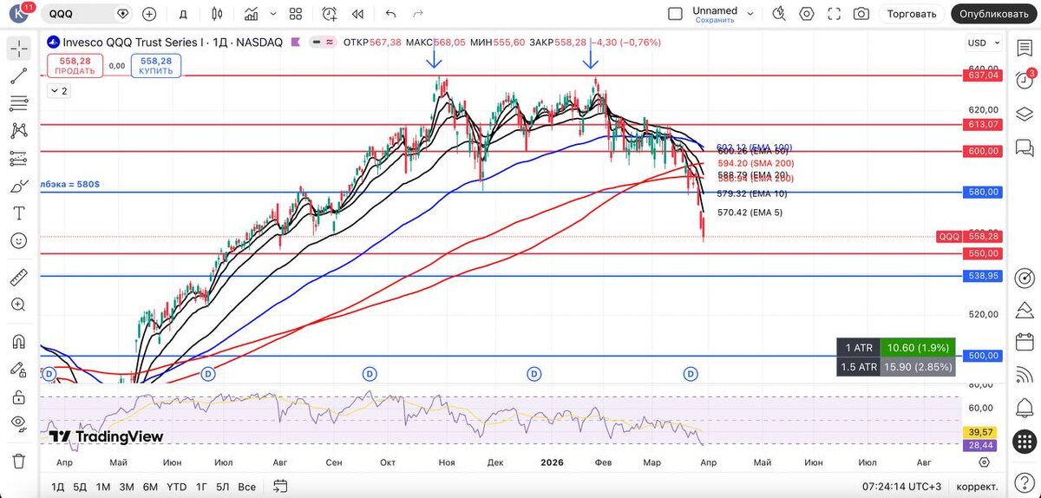The width and height of the screenshot is (1041, 498).
Task: Toggle lock all drawings padlock
Action: pos(19,396)
